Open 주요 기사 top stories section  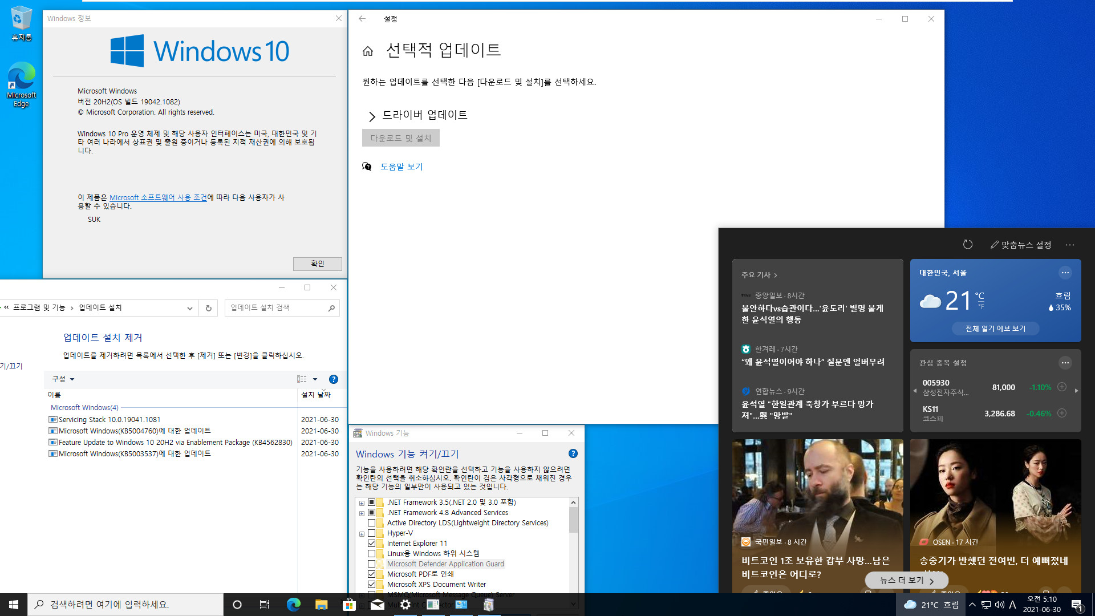pos(759,275)
